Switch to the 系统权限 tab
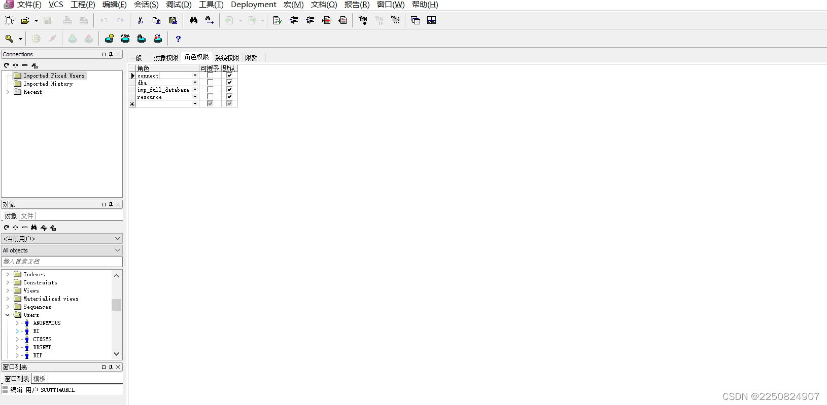Screen dimensions: 827x405 (x=227, y=58)
